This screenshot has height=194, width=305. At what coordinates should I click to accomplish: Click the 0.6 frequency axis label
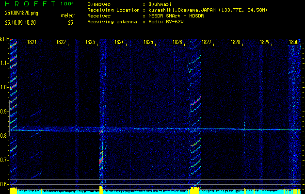click(x=4, y=184)
